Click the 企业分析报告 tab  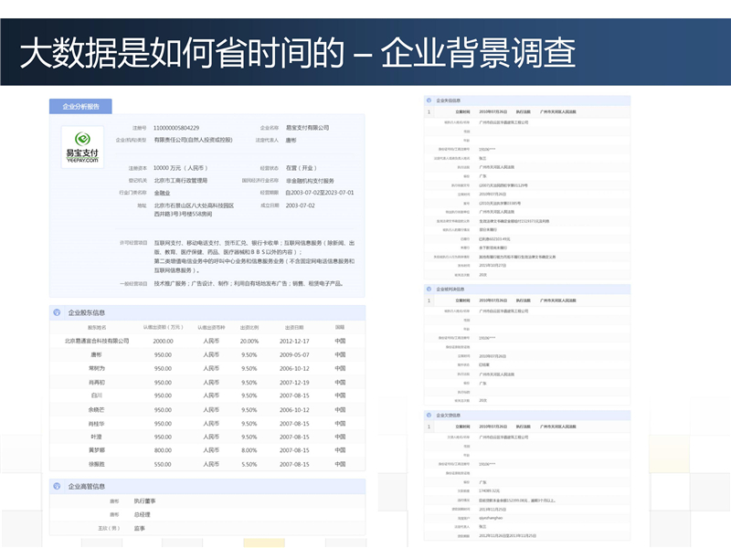(x=80, y=106)
